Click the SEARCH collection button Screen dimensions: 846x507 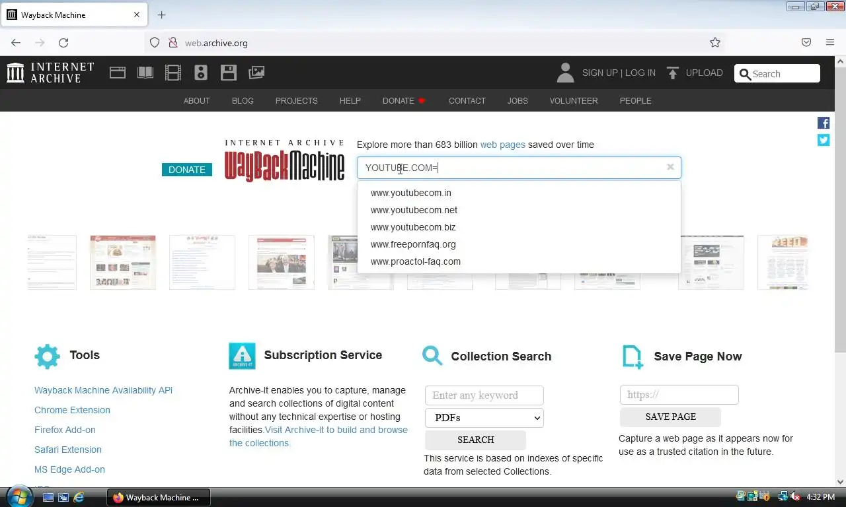(475, 440)
